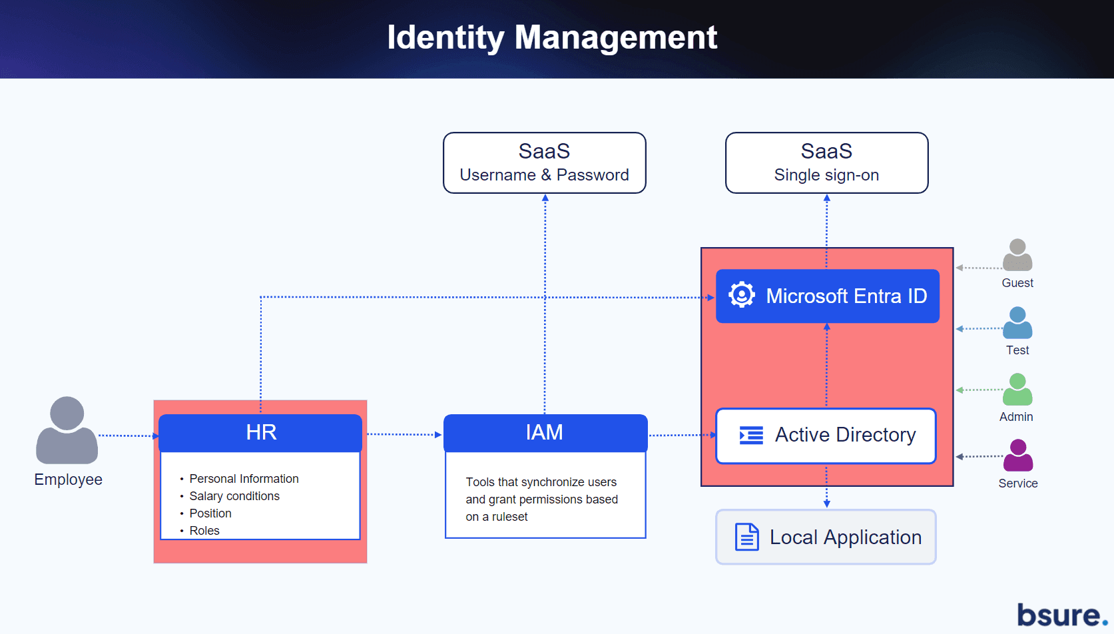Select the Guest user icon
The width and height of the screenshot is (1114, 634).
click(x=1017, y=254)
